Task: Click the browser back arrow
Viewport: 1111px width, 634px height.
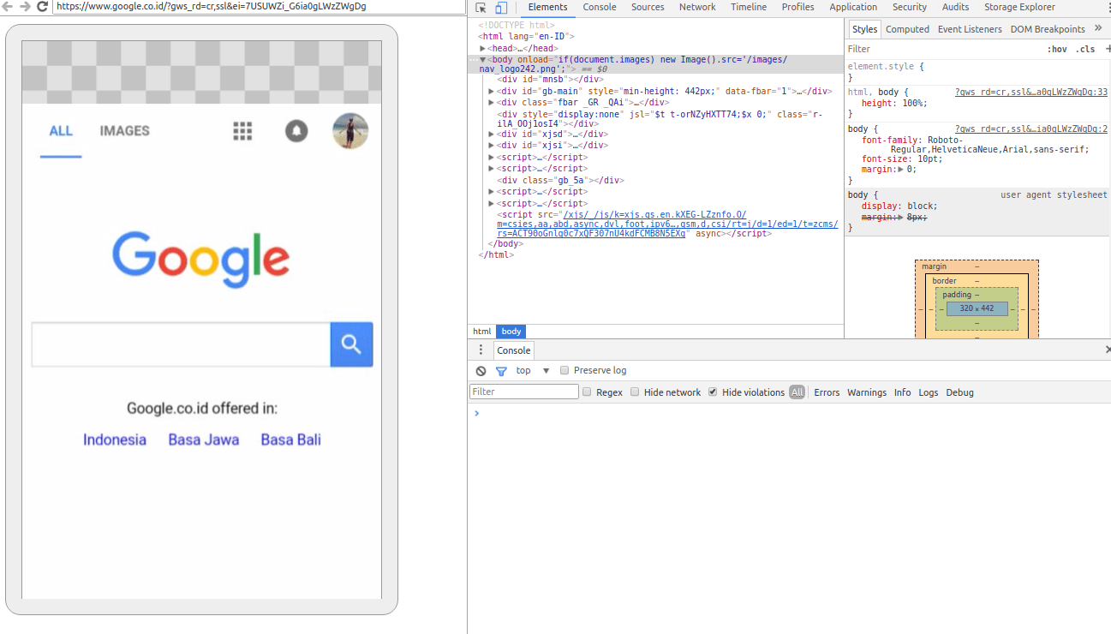Action: (8, 6)
